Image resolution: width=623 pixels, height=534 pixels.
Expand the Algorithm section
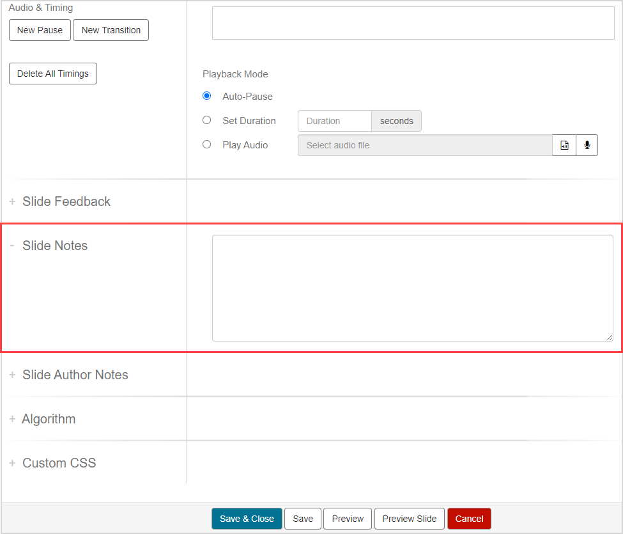point(49,419)
